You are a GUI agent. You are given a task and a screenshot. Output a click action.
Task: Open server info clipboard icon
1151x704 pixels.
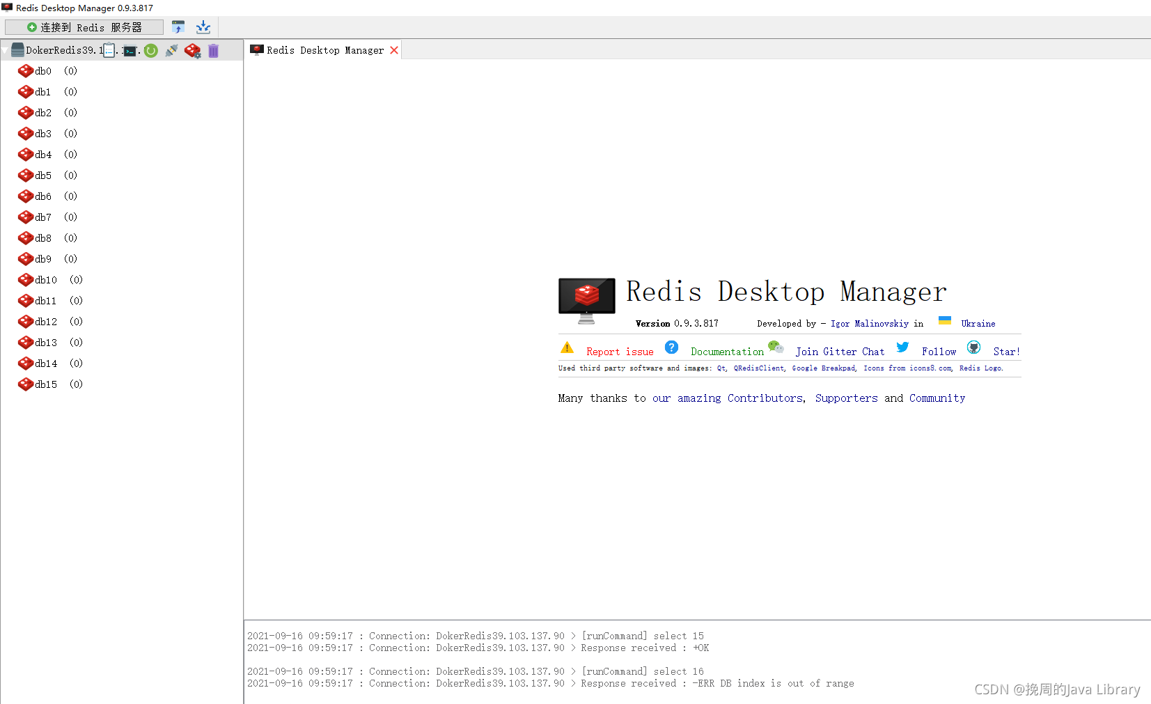click(x=109, y=50)
